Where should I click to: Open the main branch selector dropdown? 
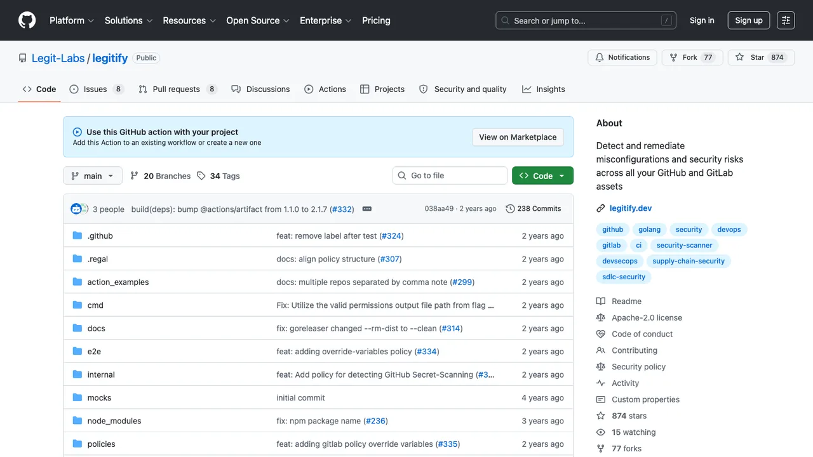pyautogui.click(x=93, y=176)
